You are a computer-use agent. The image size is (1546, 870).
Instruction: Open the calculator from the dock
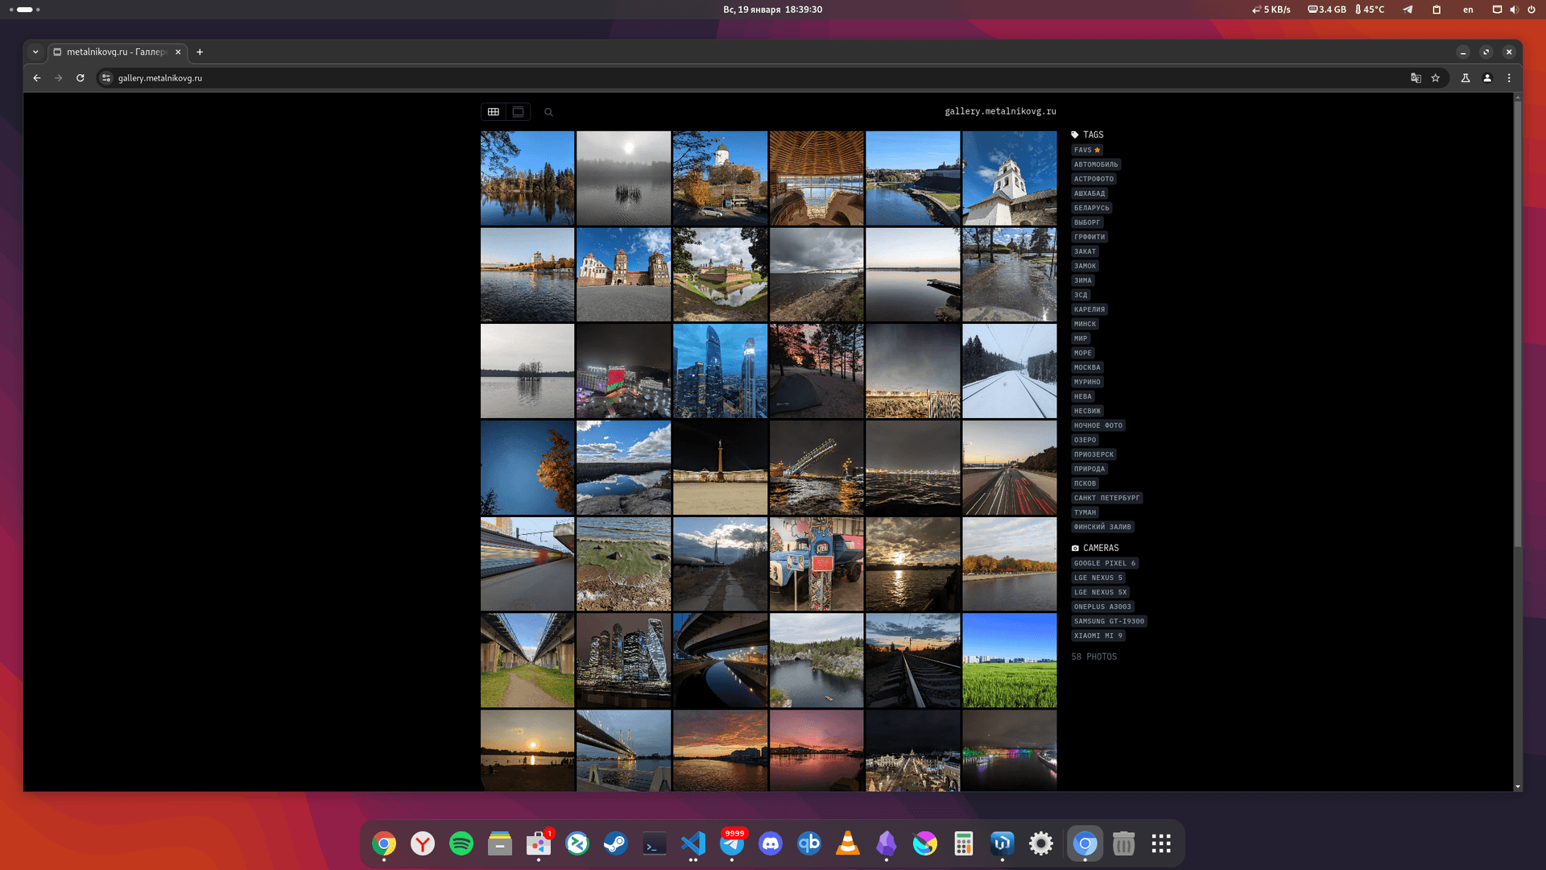tap(964, 843)
